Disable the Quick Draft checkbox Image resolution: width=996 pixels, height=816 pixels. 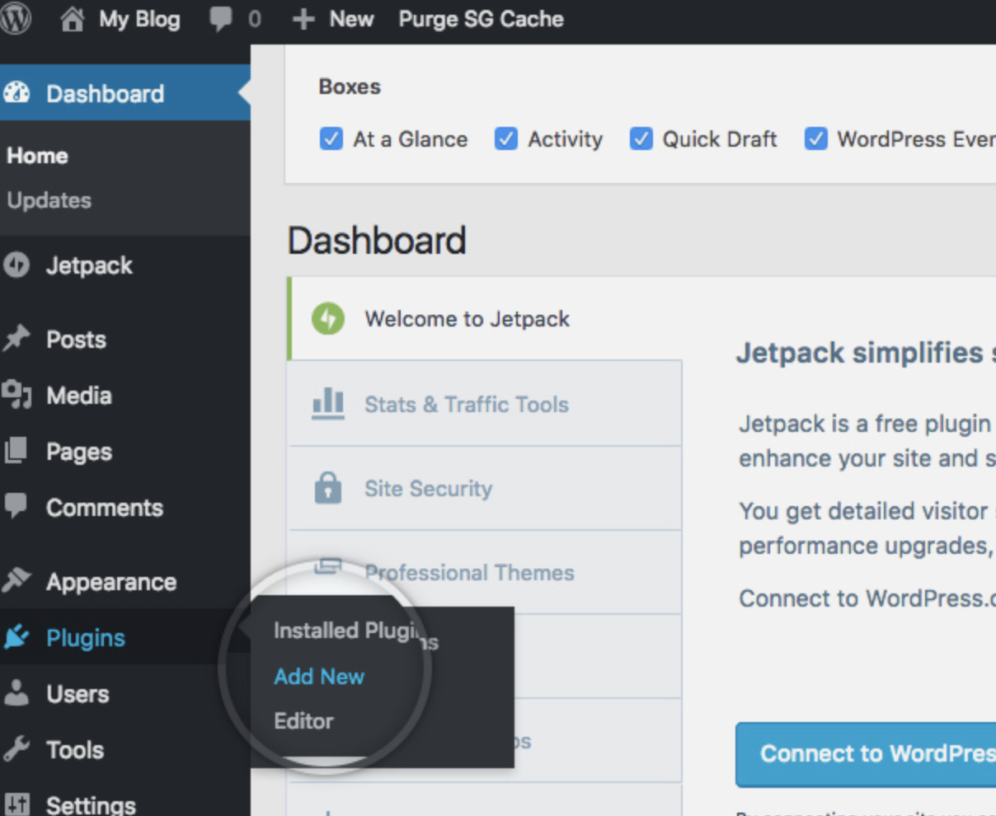tap(641, 138)
